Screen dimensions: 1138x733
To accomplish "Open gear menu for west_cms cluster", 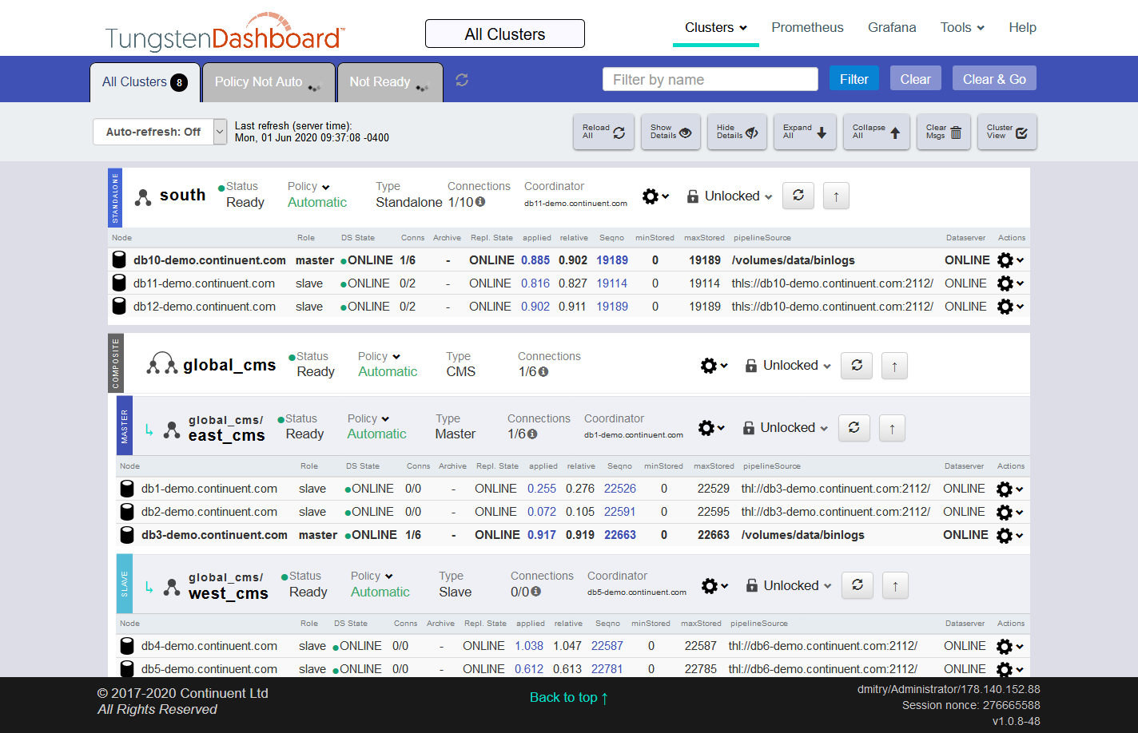I will [x=714, y=586].
